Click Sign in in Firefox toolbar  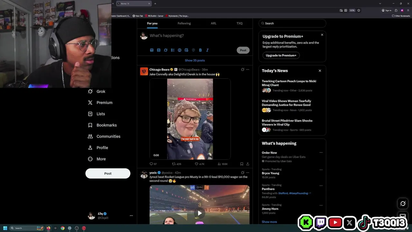[387, 10]
